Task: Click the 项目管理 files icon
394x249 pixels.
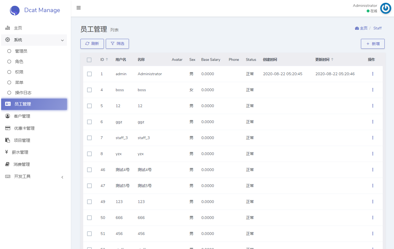Action: pyautogui.click(x=8, y=140)
